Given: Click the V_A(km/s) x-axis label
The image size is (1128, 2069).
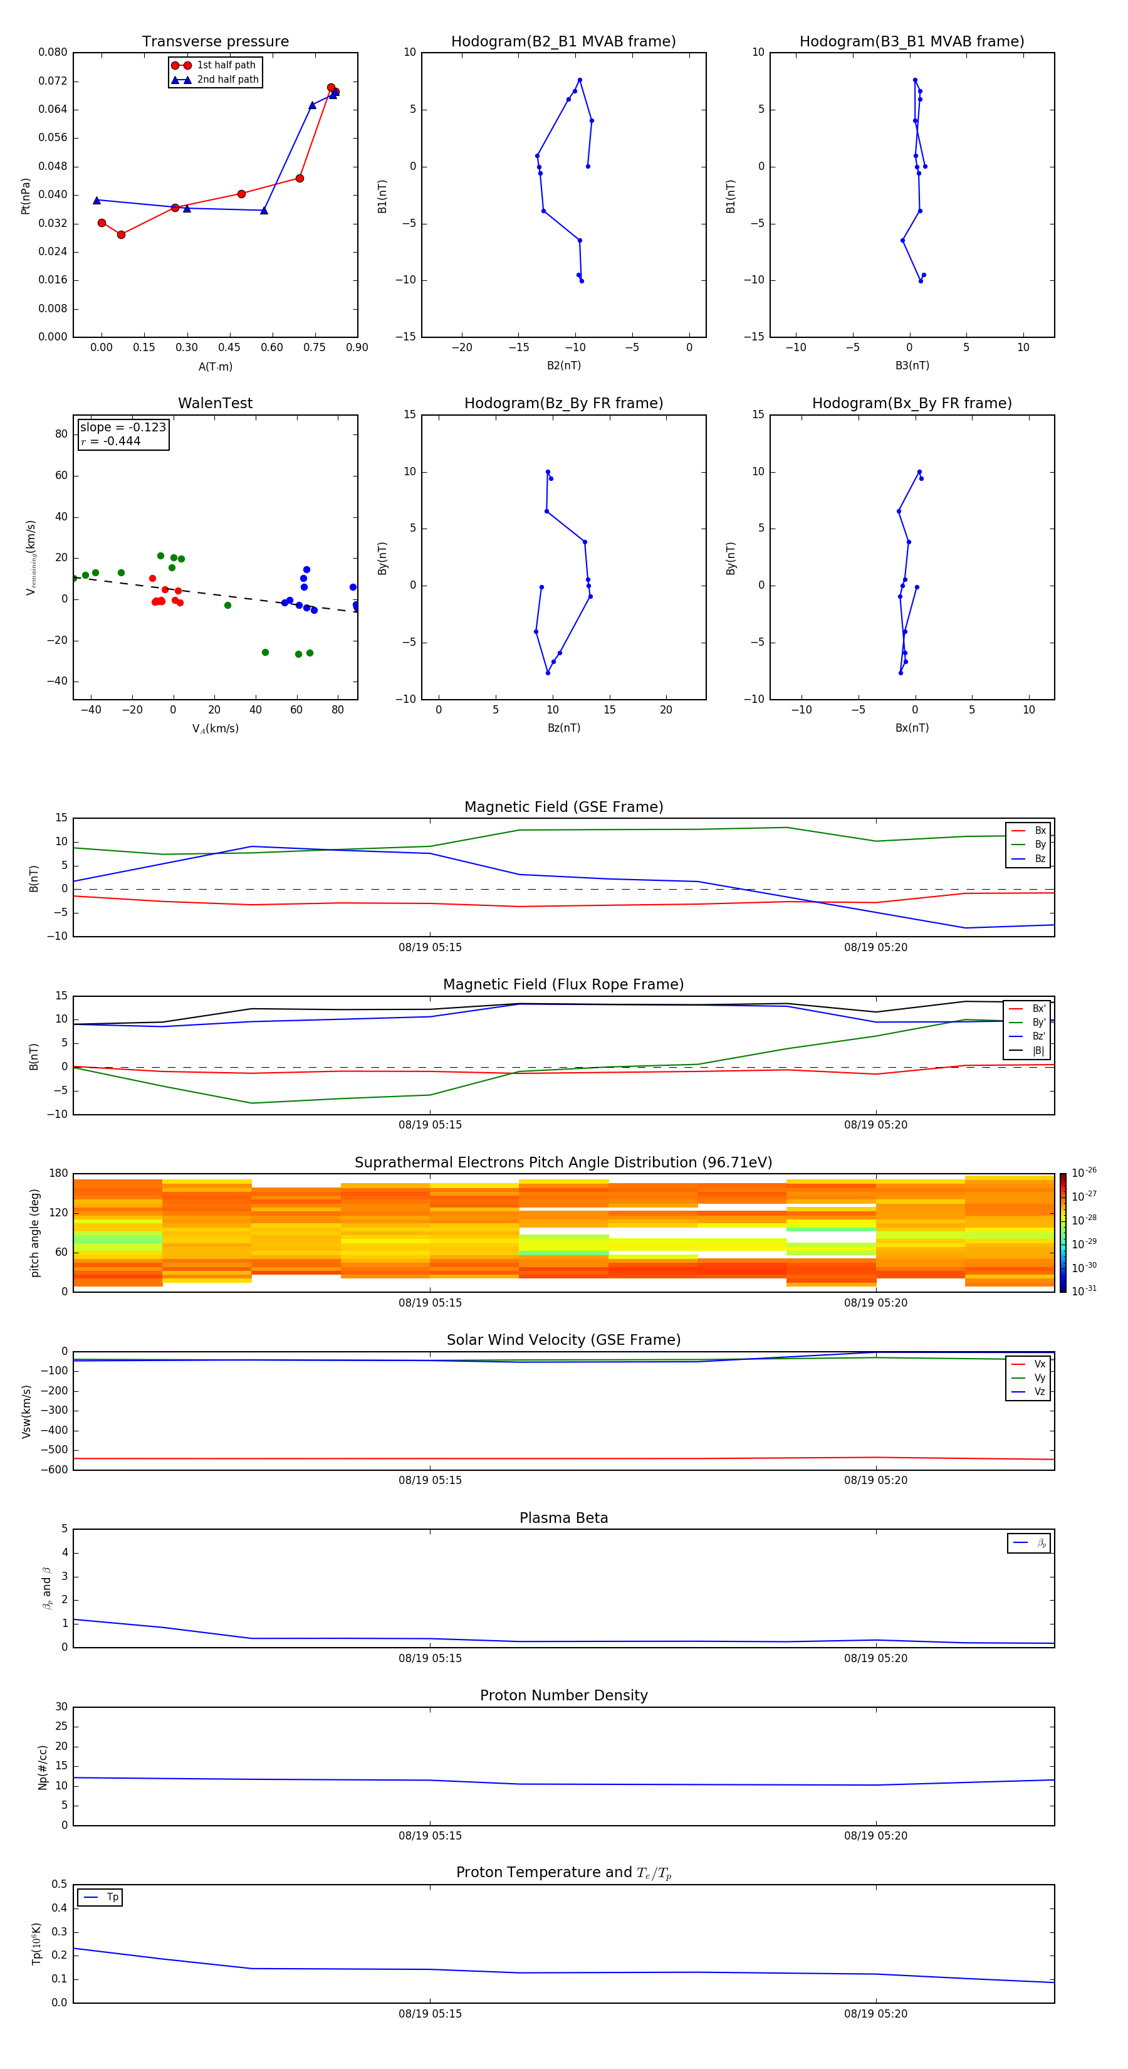Looking at the screenshot, I should (215, 729).
